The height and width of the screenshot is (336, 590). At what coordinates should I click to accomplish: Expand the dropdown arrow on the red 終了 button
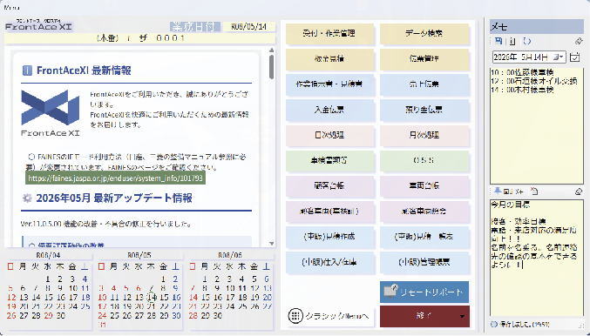click(x=462, y=316)
